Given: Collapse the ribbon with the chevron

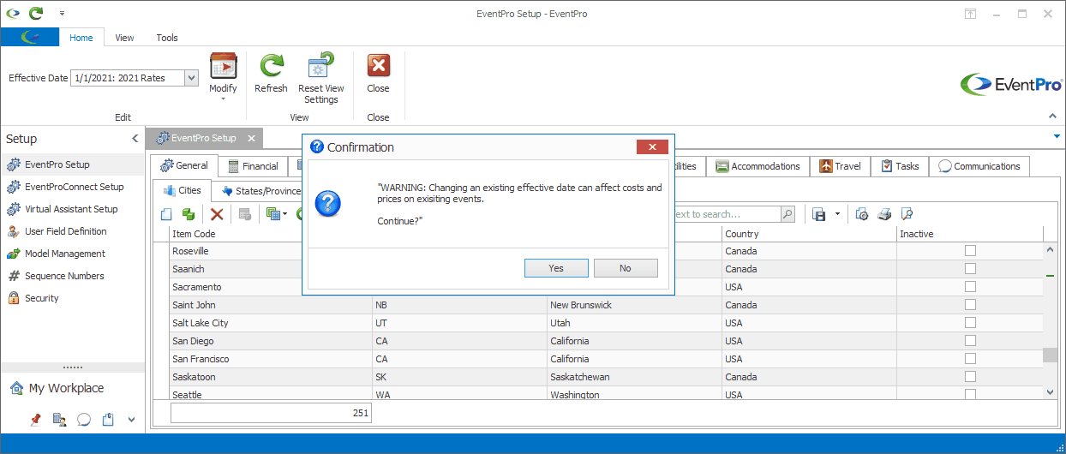Looking at the screenshot, I should tap(1052, 116).
